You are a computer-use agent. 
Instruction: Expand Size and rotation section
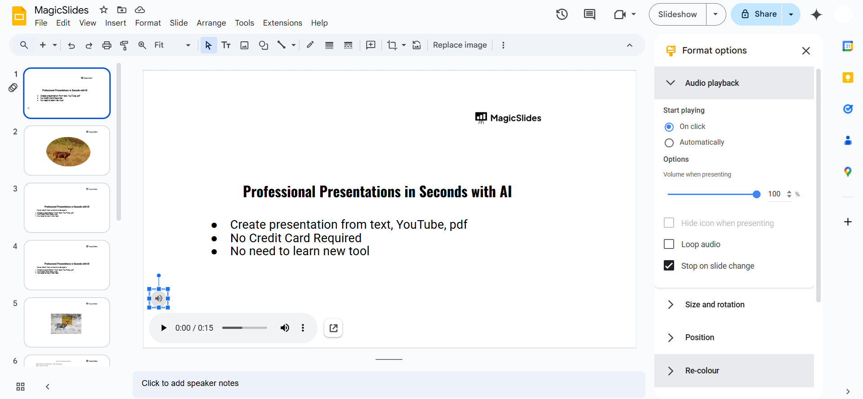point(715,305)
